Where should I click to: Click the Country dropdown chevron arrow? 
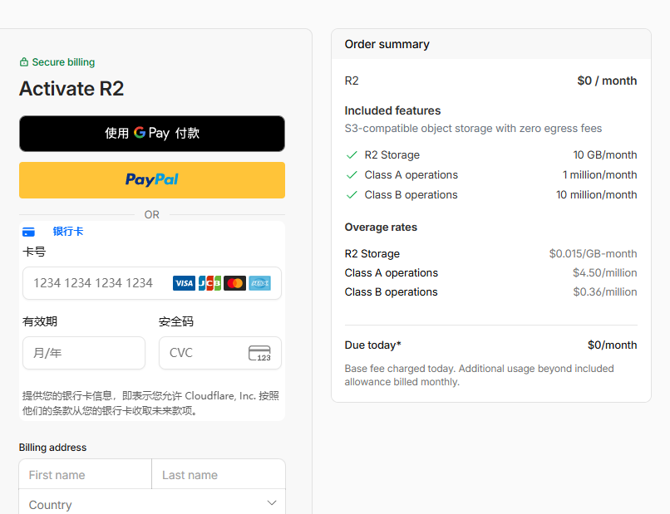pos(272,503)
